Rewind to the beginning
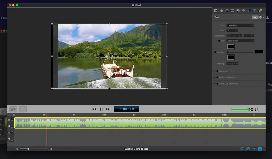 [x=94, y=109]
